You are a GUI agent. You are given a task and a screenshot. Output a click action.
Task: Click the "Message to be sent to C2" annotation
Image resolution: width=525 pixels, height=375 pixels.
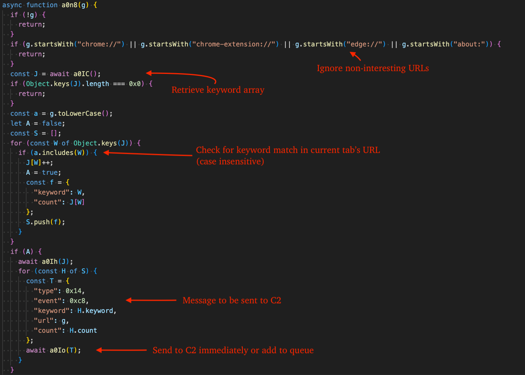232,300
